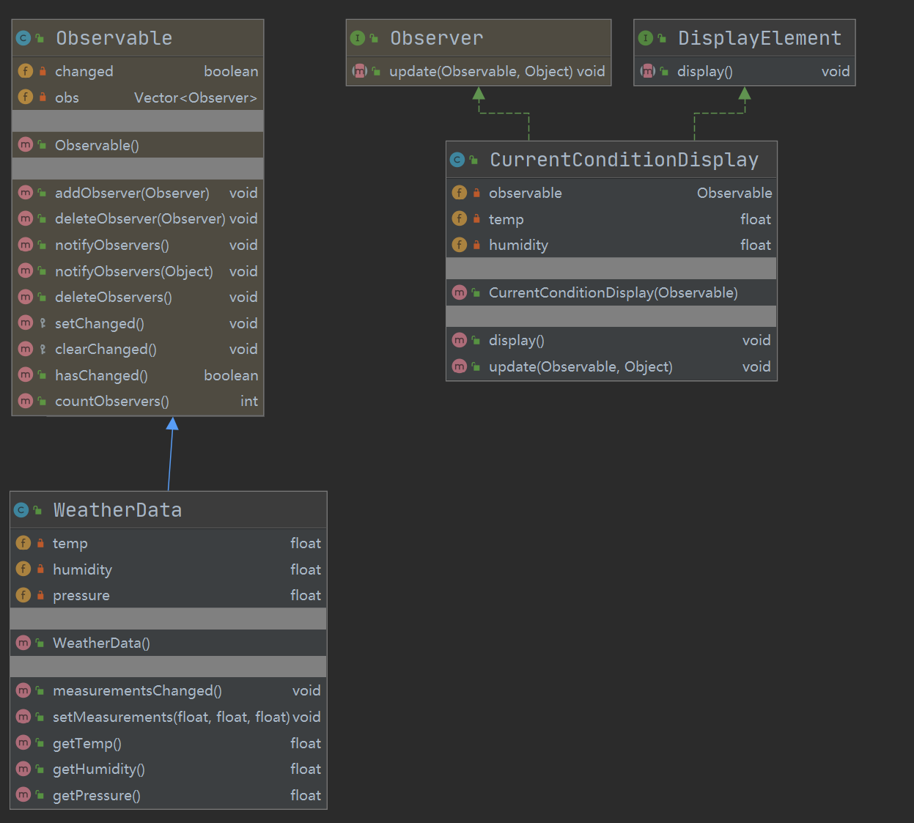Click the method icon beside setChanged()
The width and height of the screenshot is (914, 823).
26,323
